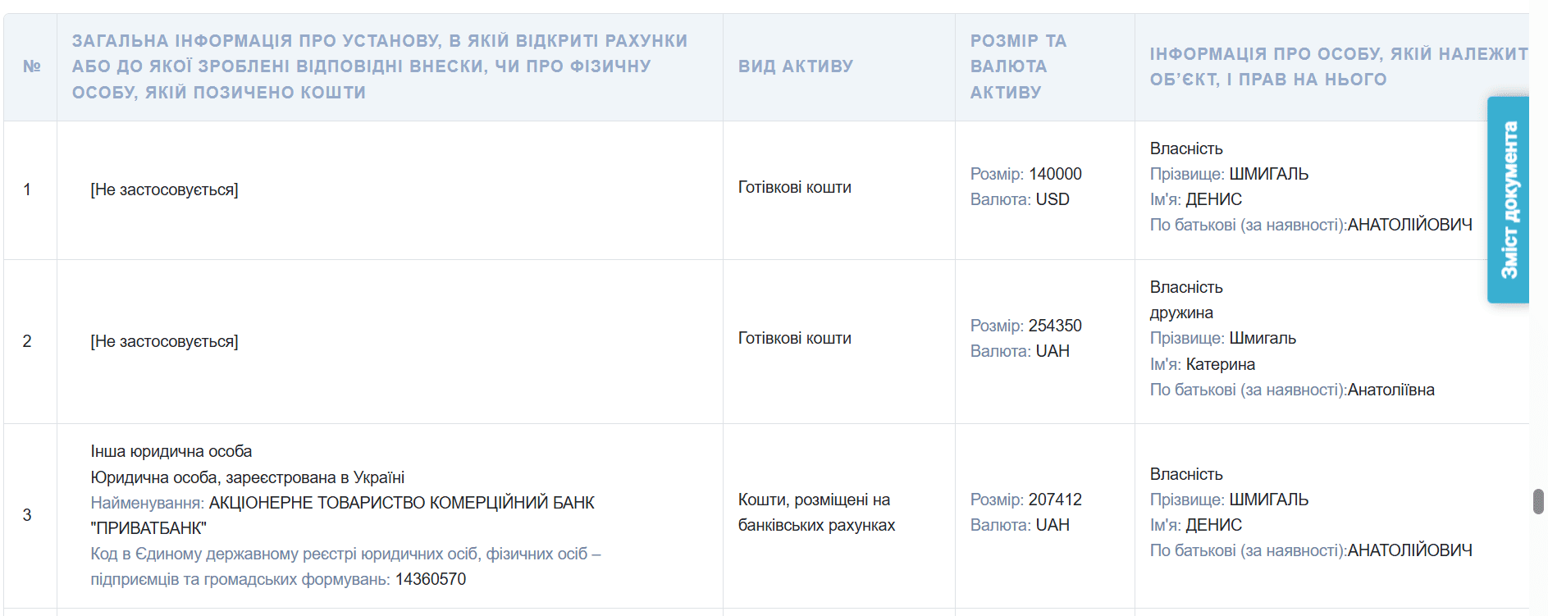The image size is (1548, 616).
Task: Select row number 1 cell
Action: point(27,189)
